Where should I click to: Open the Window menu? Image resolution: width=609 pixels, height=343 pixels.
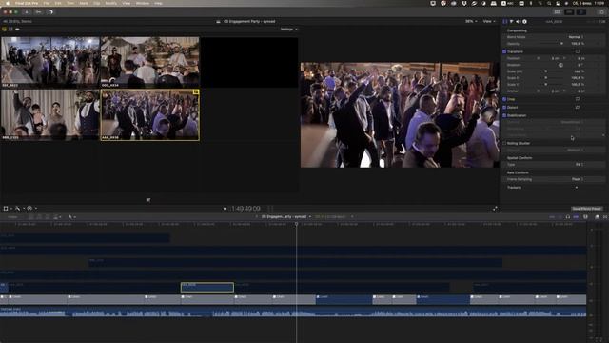pyautogui.click(x=143, y=3)
